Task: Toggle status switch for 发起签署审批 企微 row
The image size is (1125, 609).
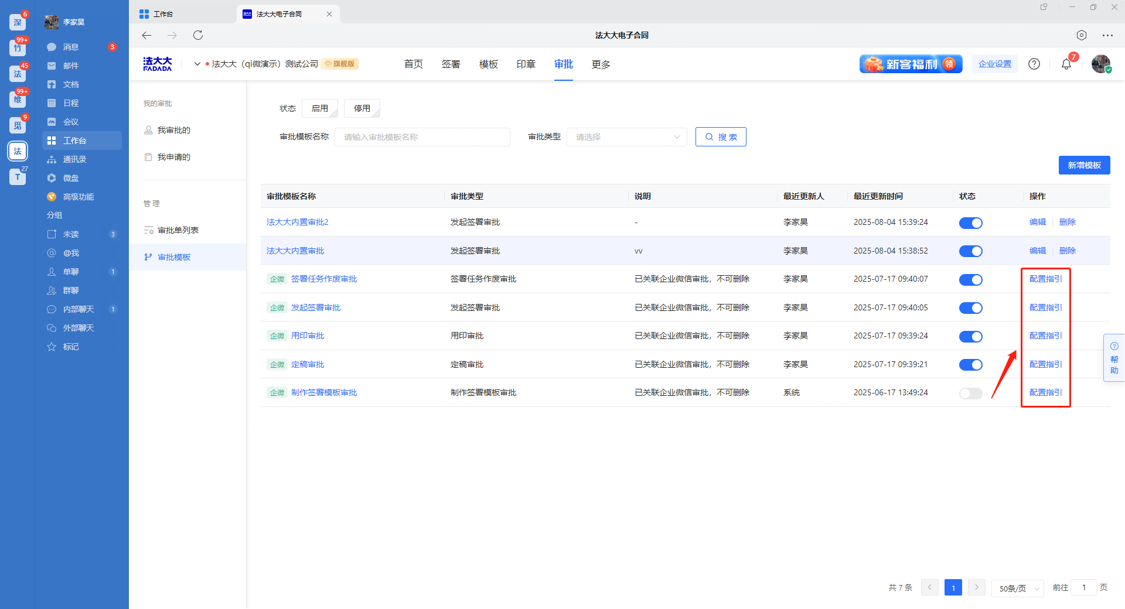Action: click(970, 308)
